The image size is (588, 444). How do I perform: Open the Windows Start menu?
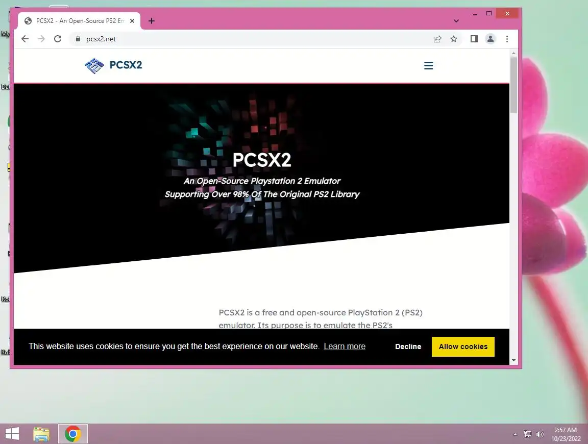(x=12, y=434)
